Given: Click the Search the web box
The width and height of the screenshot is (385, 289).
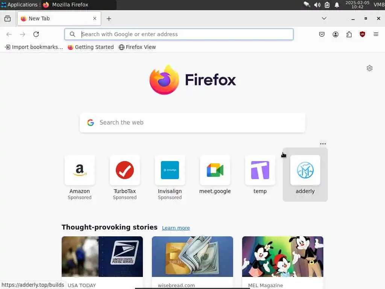Looking at the screenshot, I should tap(192, 123).
